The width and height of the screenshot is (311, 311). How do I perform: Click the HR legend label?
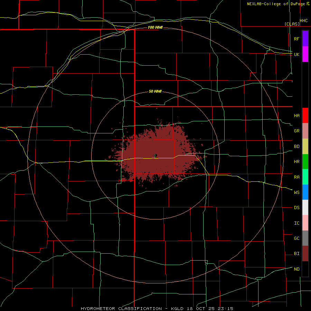(x=296, y=162)
